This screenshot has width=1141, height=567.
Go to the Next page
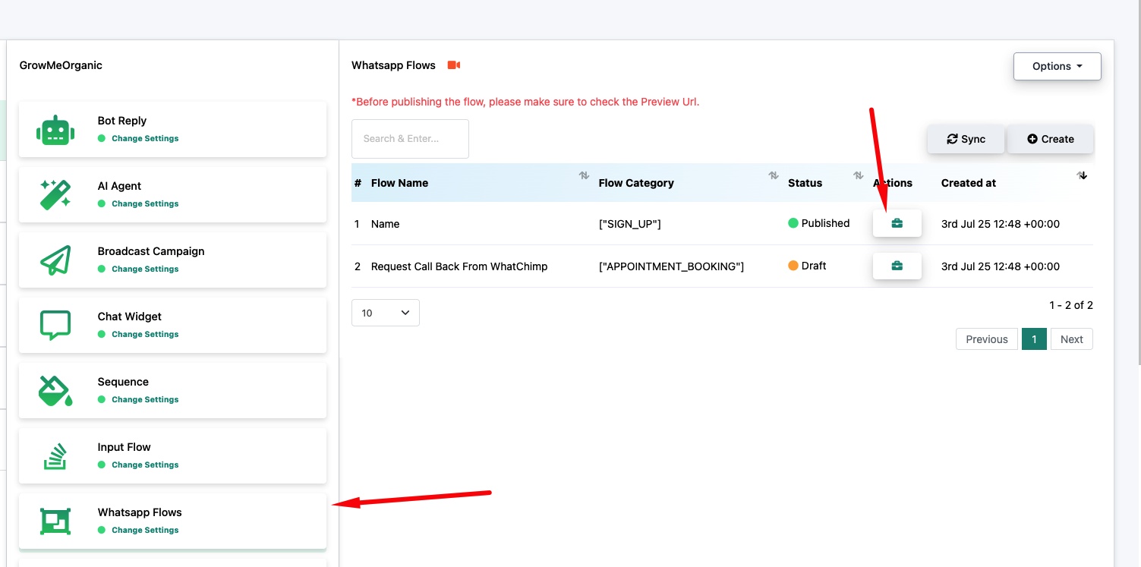[1072, 339]
